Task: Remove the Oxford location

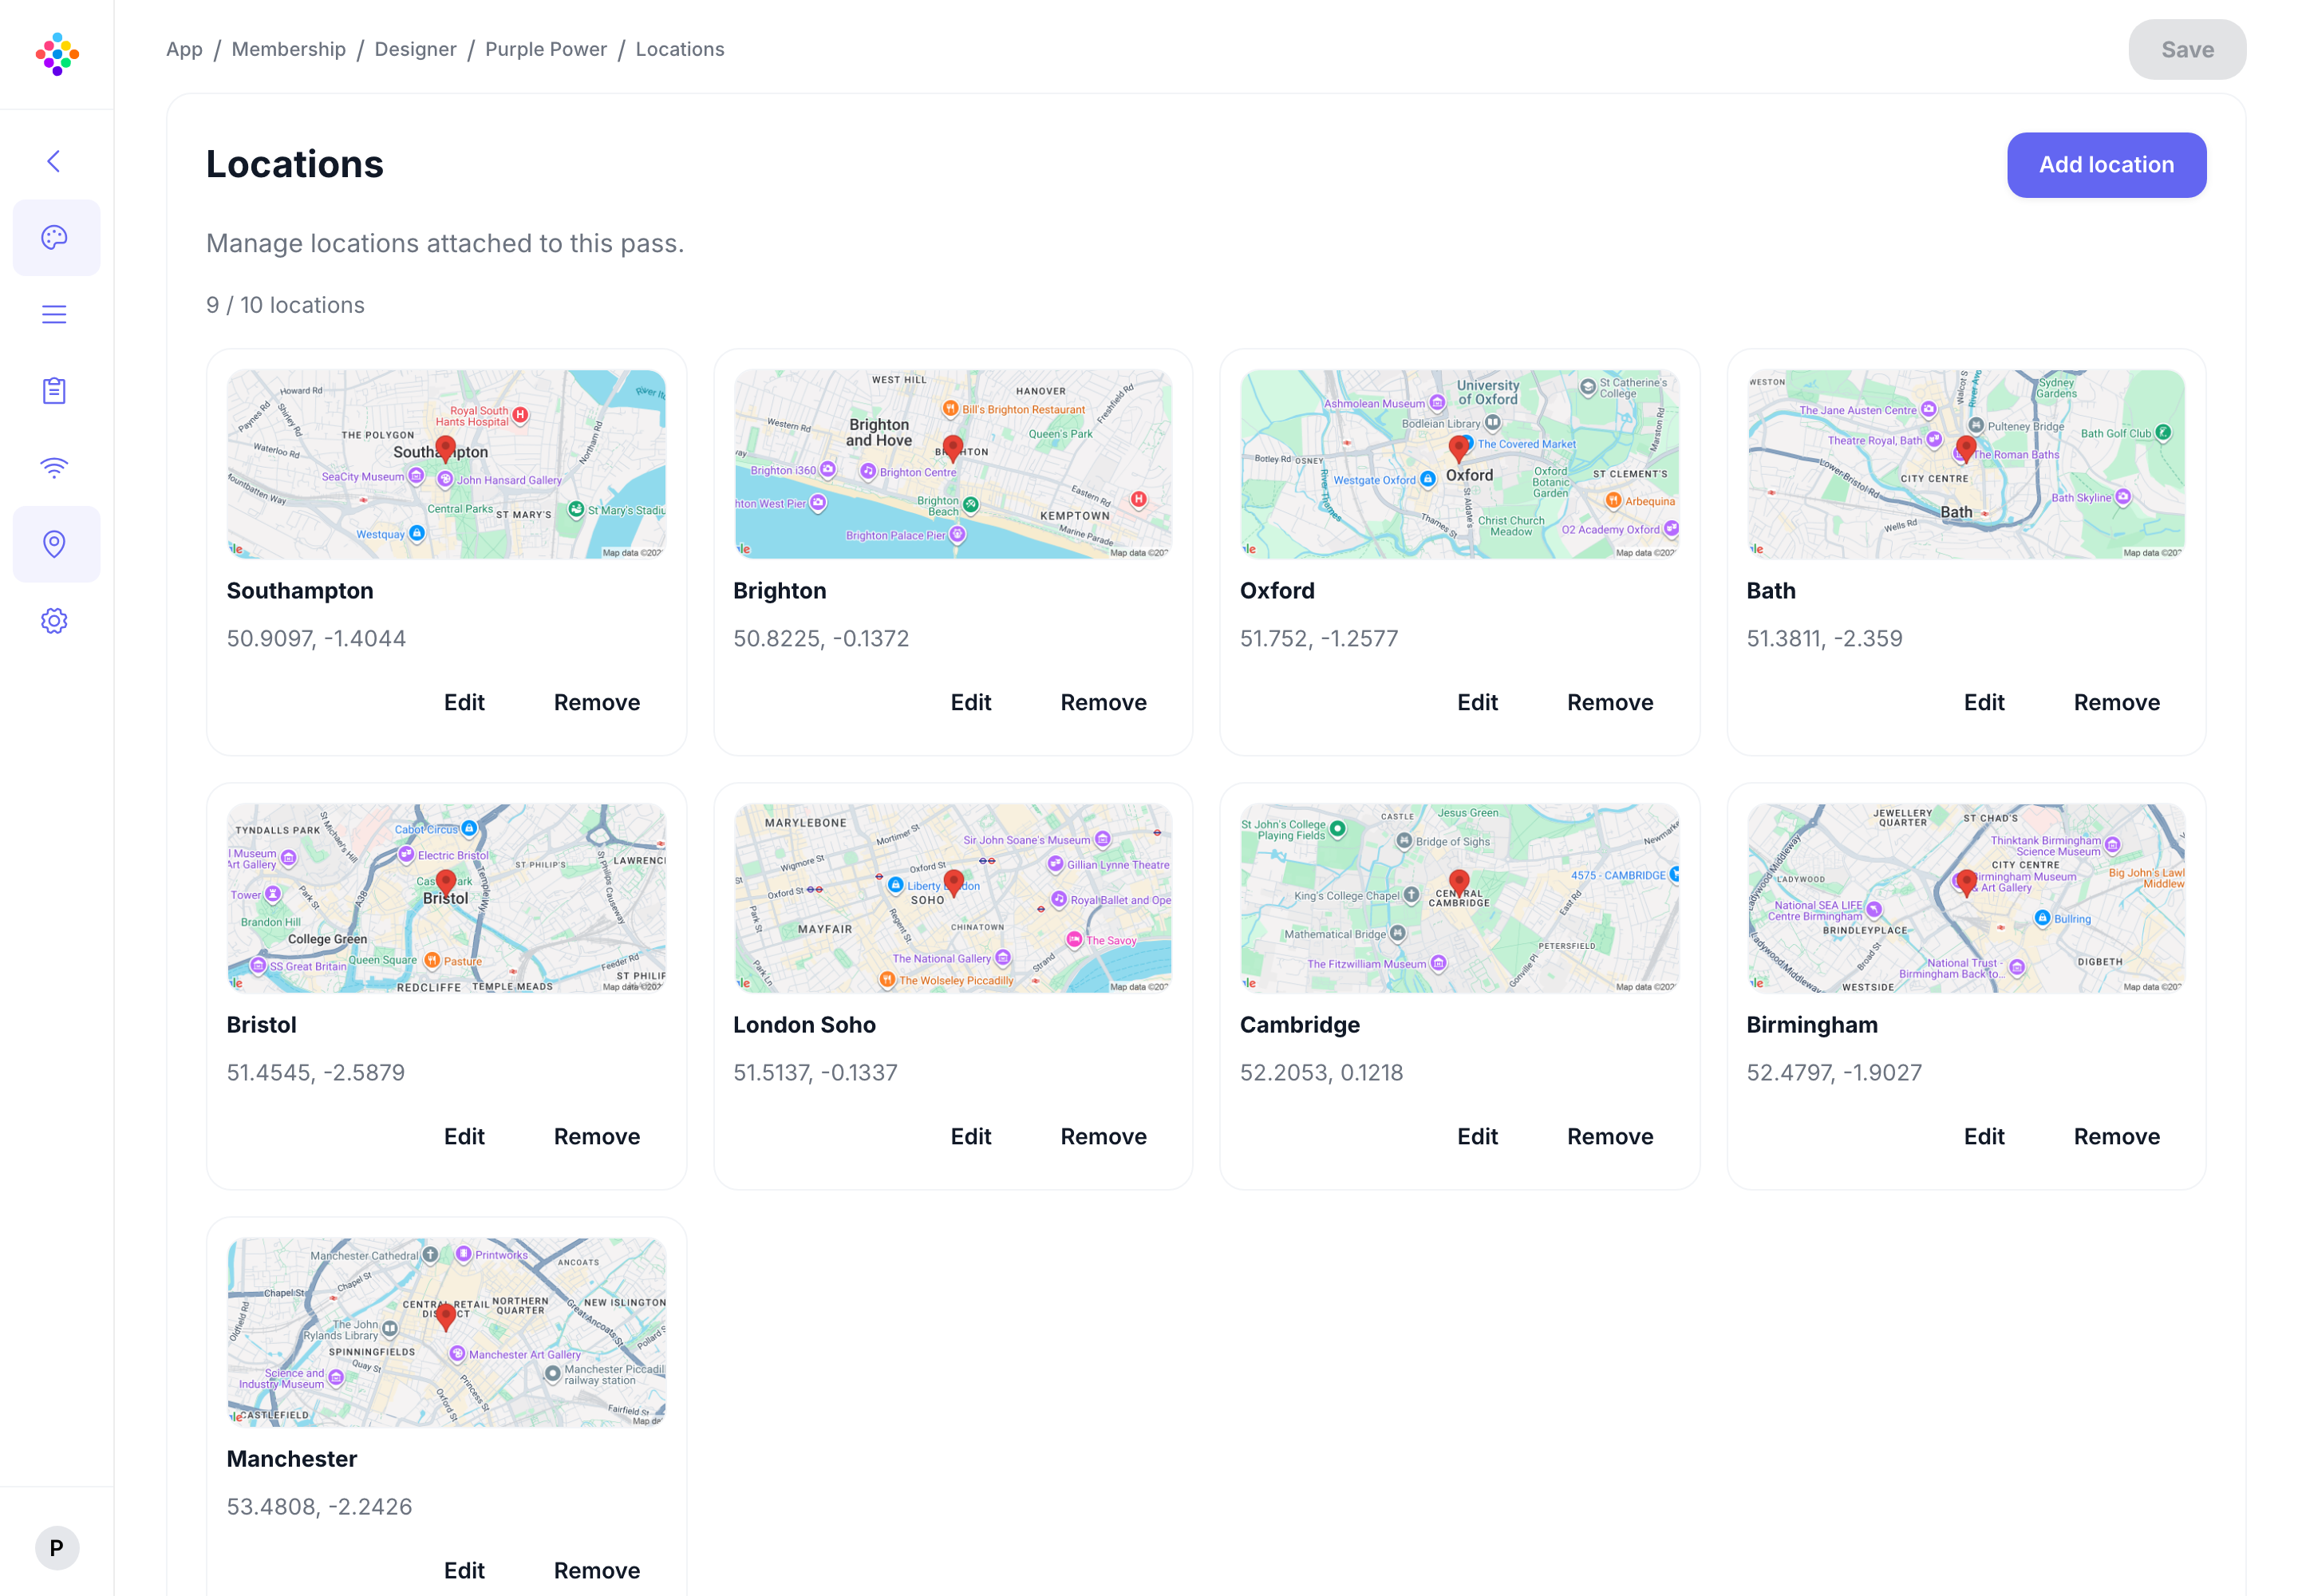Action: tap(1610, 702)
